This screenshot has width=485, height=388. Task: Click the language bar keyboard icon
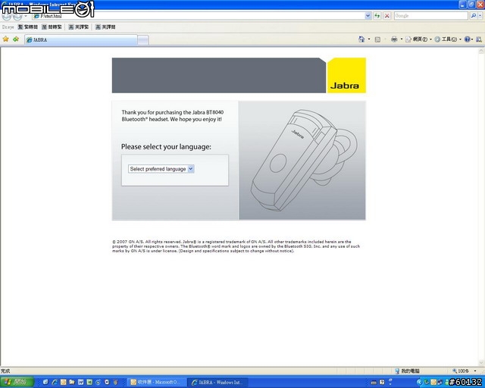pyautogui.click(x=374, y=383)
